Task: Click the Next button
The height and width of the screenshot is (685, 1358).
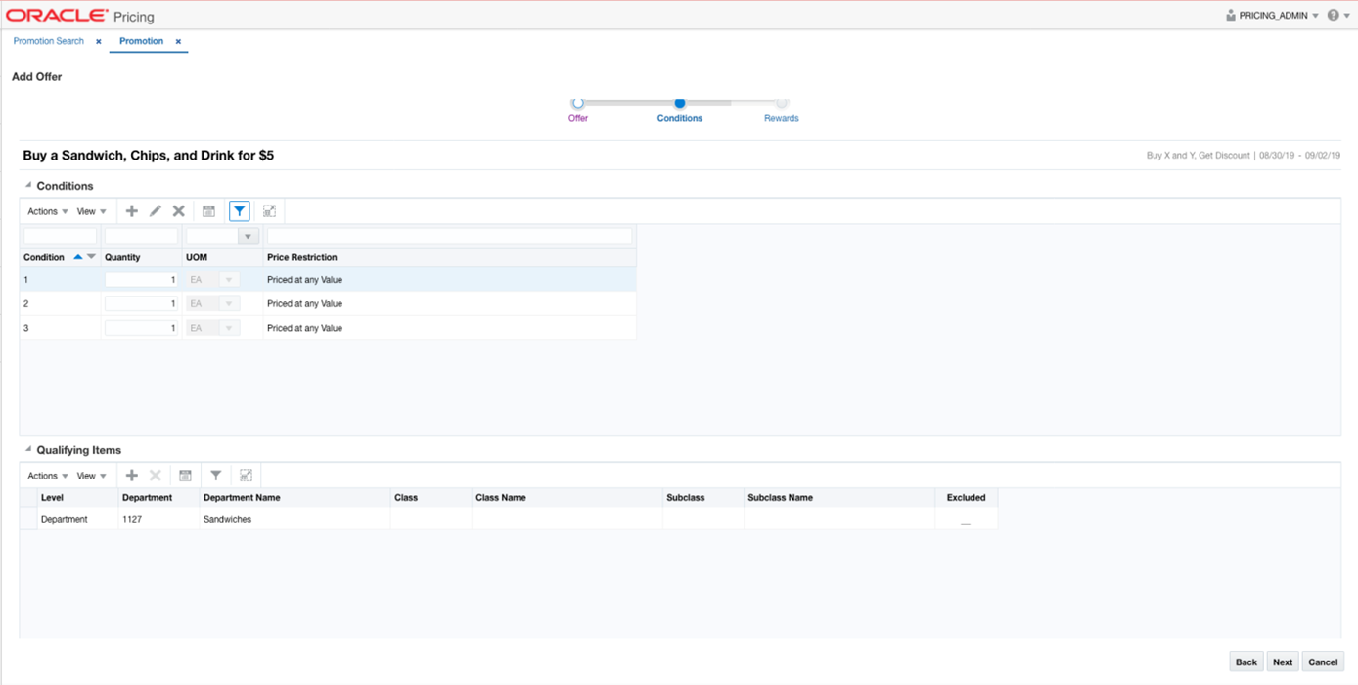Action: coord(1283,662)
